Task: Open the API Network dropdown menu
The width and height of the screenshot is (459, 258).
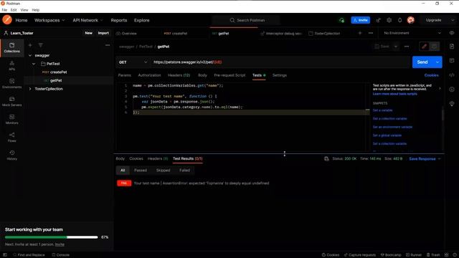Action: tap(87, 20)
